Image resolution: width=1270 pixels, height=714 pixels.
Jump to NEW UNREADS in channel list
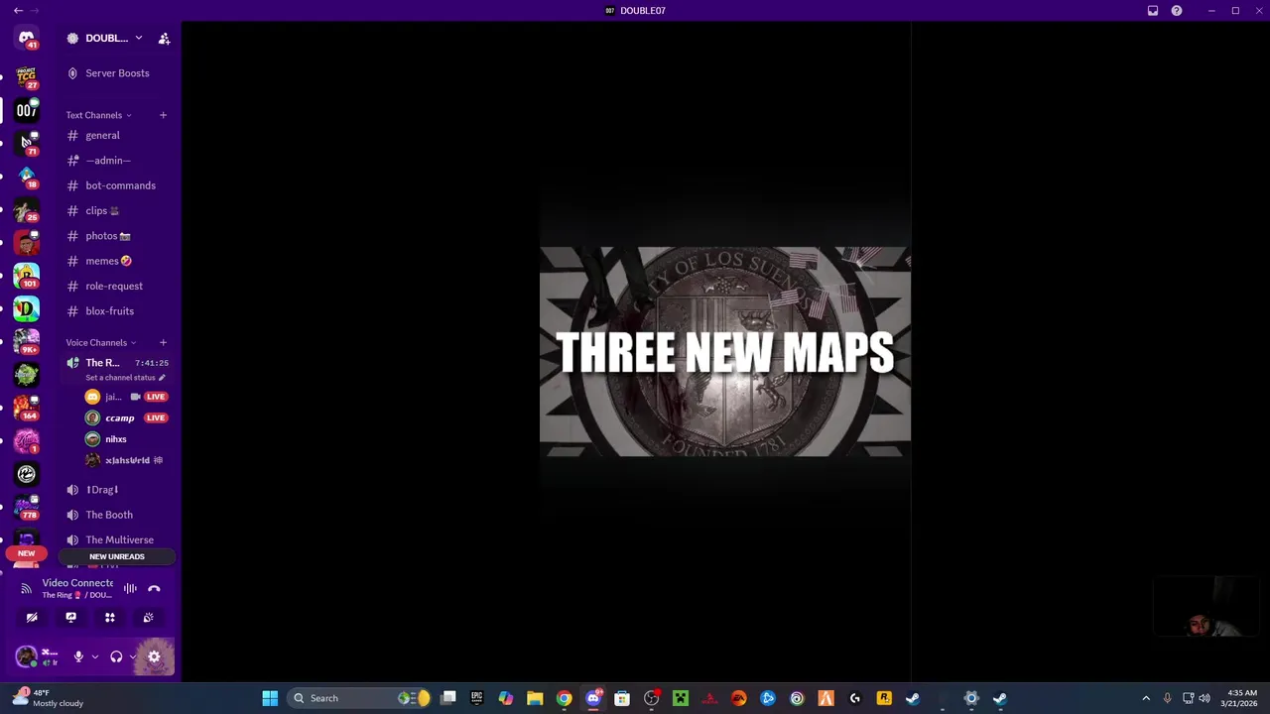pyautogui.click(x=117, y=557)
